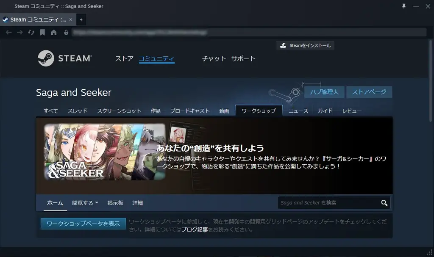
Task: Click the back navigation arrow
Action: click(9, 32)
